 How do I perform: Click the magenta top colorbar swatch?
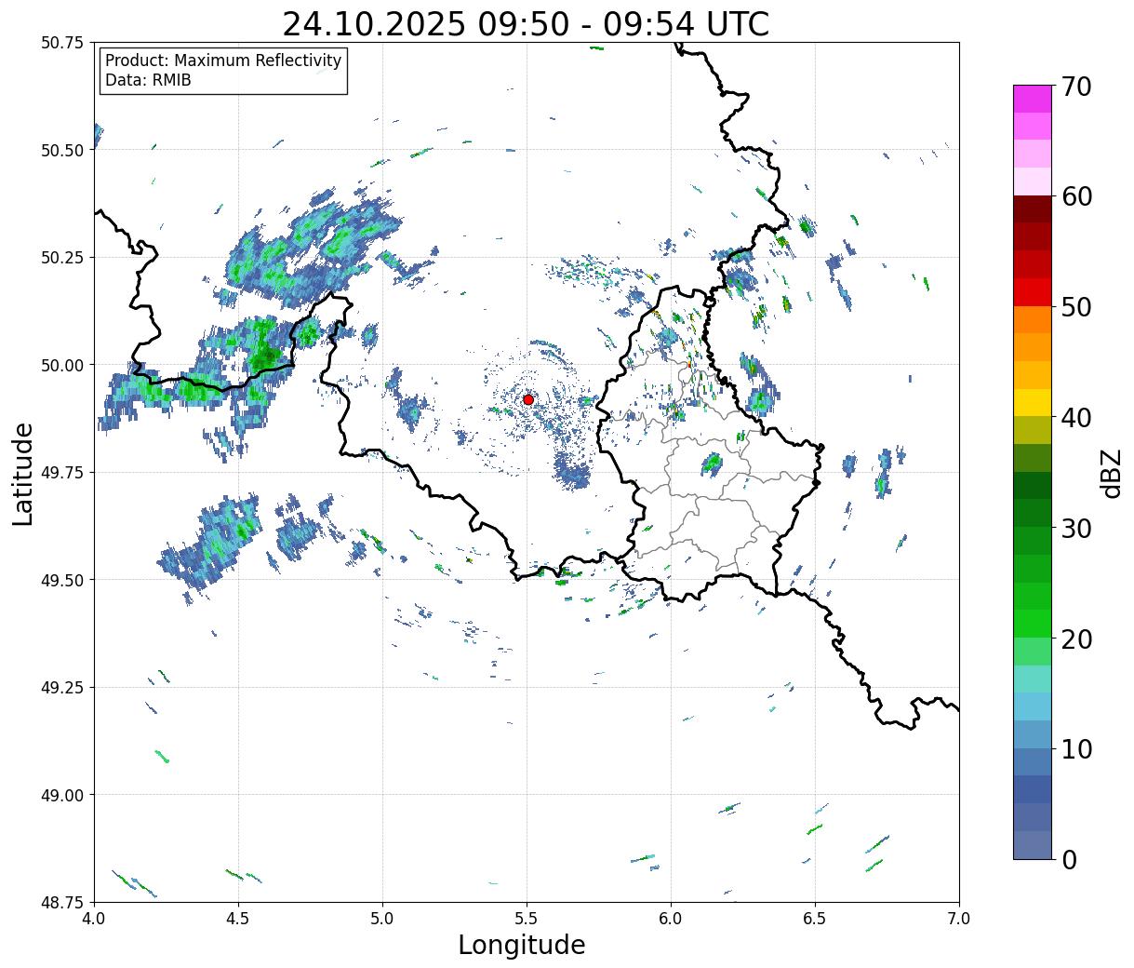[1033, 99]
